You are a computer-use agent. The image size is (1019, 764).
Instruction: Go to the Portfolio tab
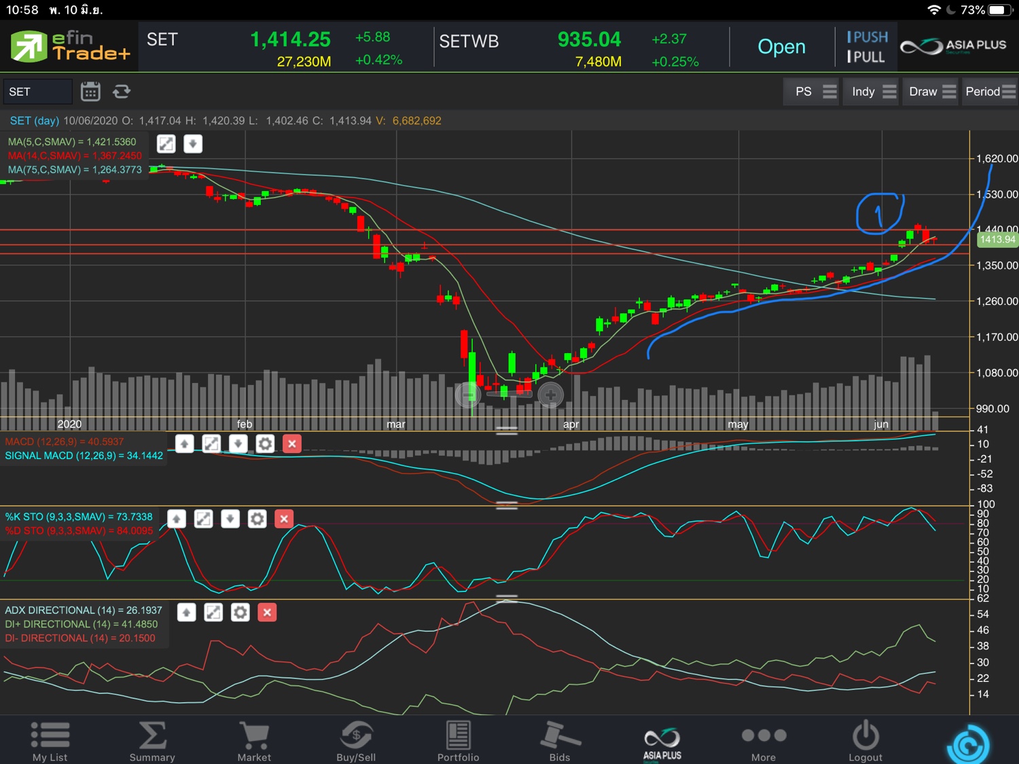[458, 742]
